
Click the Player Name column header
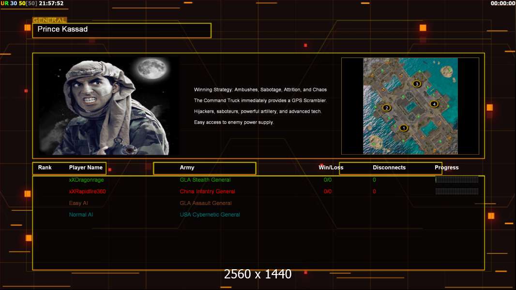[x=86, y=168]
